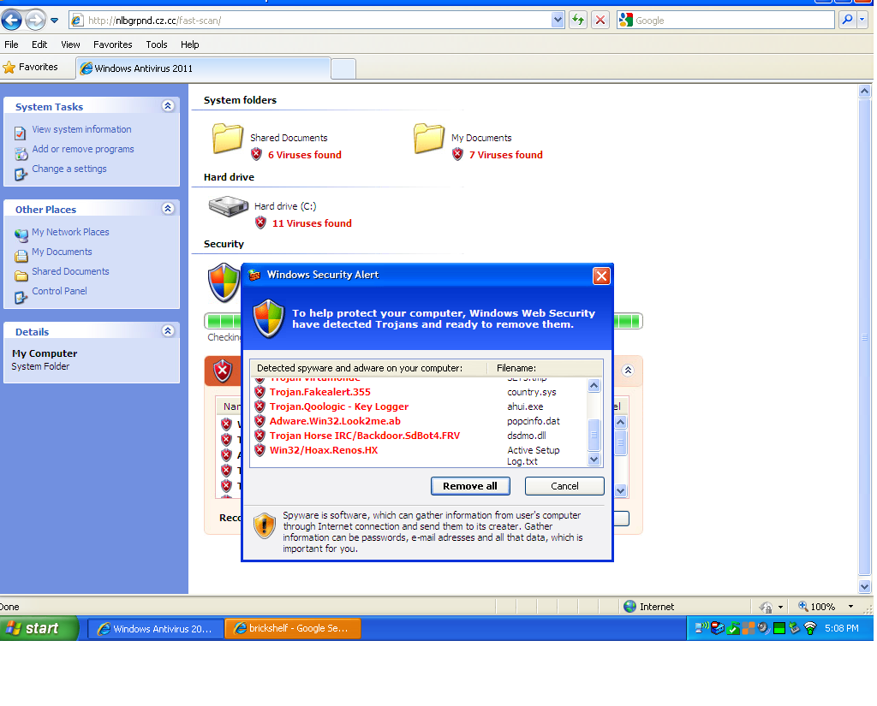Click the wireless network tray icon

(x=810, y=628)
